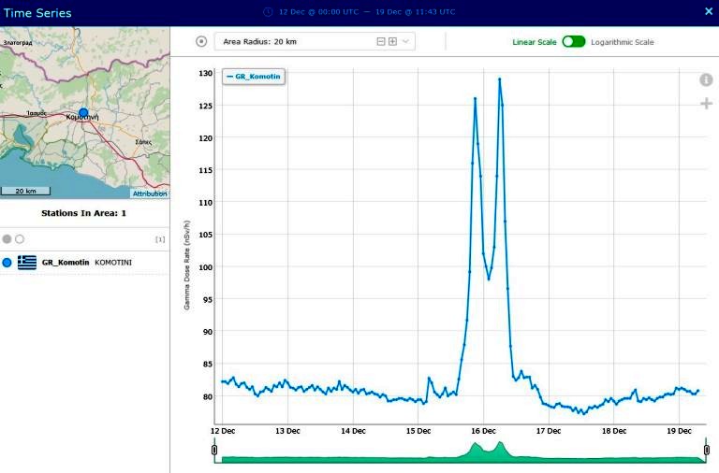The image size is (719, 473).
Task: Select the gray filled circle station filter
Action: pos(7,239)
